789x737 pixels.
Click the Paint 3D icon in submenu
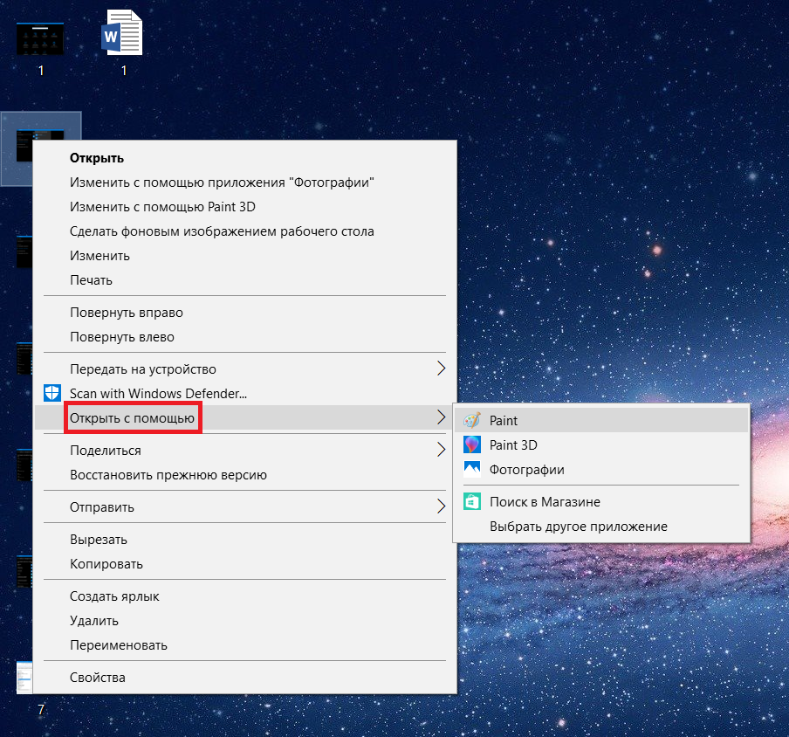tap(472, 445)
